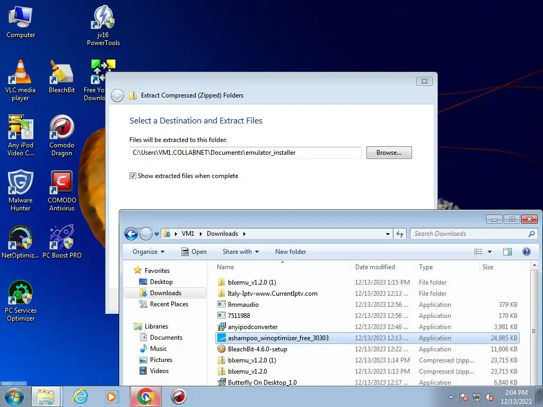The image size is (543, 407).
Task: Open Share with dropdown menu
Action: 241,252
